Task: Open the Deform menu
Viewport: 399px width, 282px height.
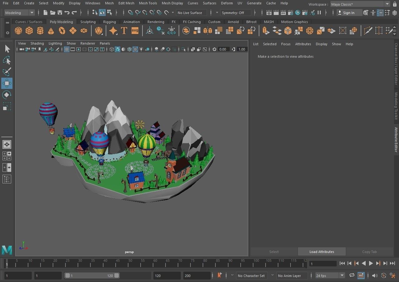Action: coord(227,3)
